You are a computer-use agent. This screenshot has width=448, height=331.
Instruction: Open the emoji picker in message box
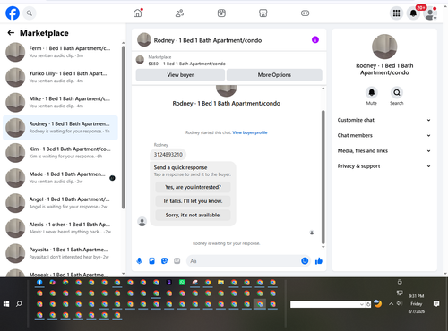(x=305, y=261)
